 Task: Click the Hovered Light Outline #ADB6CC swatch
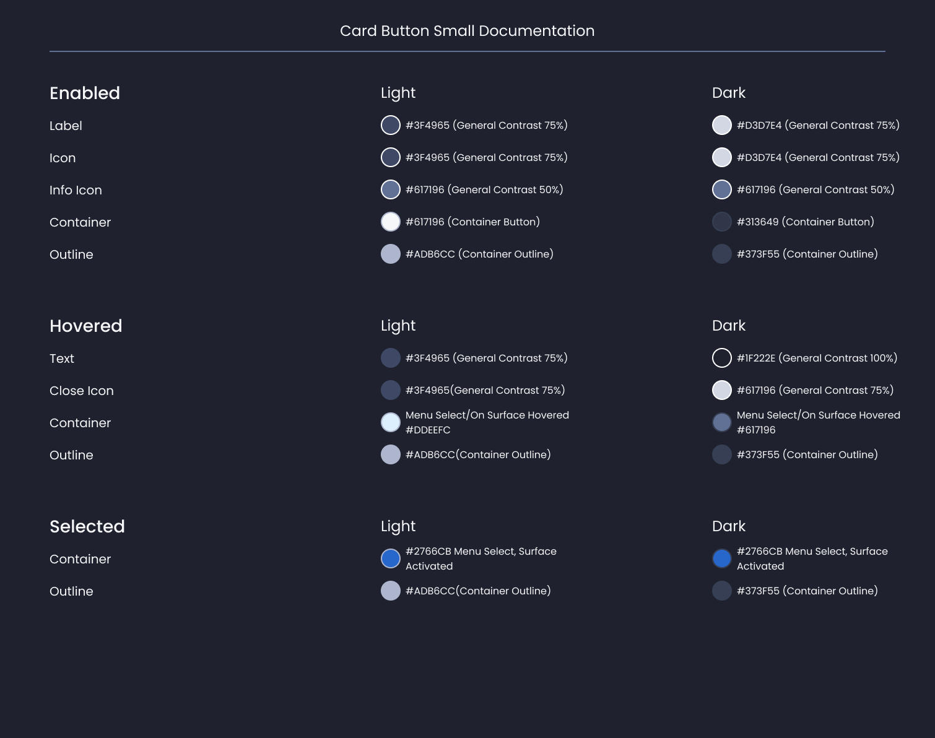click(x=391, y=454)
